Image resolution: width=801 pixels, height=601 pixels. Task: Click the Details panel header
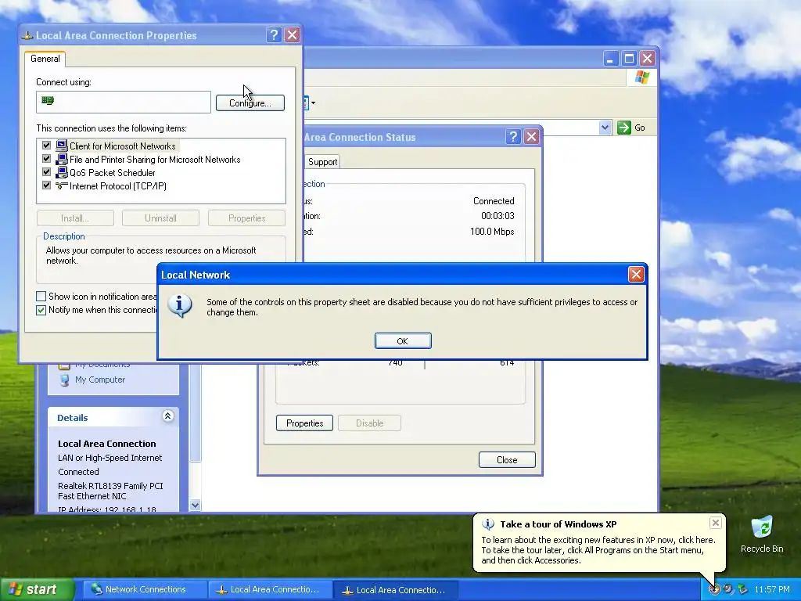[113, 417]
